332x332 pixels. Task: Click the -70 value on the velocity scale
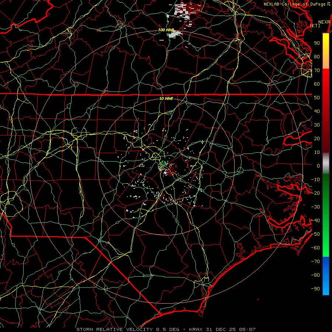click(315, 262)
